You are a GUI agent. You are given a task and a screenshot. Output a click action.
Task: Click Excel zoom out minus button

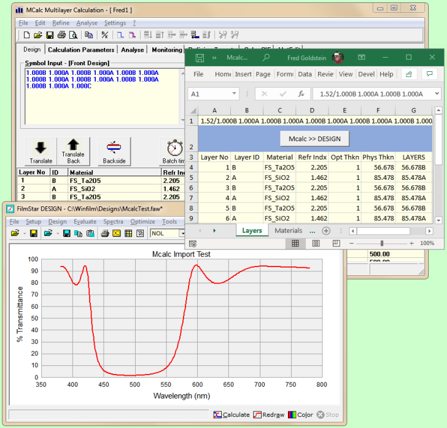pos(351,243)
